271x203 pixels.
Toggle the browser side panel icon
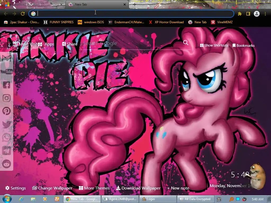click(248, 14)
